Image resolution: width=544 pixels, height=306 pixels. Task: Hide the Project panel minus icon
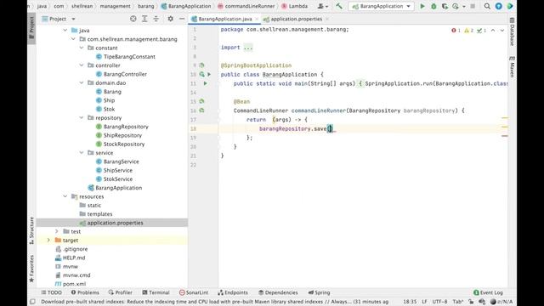tap(182, 19)
